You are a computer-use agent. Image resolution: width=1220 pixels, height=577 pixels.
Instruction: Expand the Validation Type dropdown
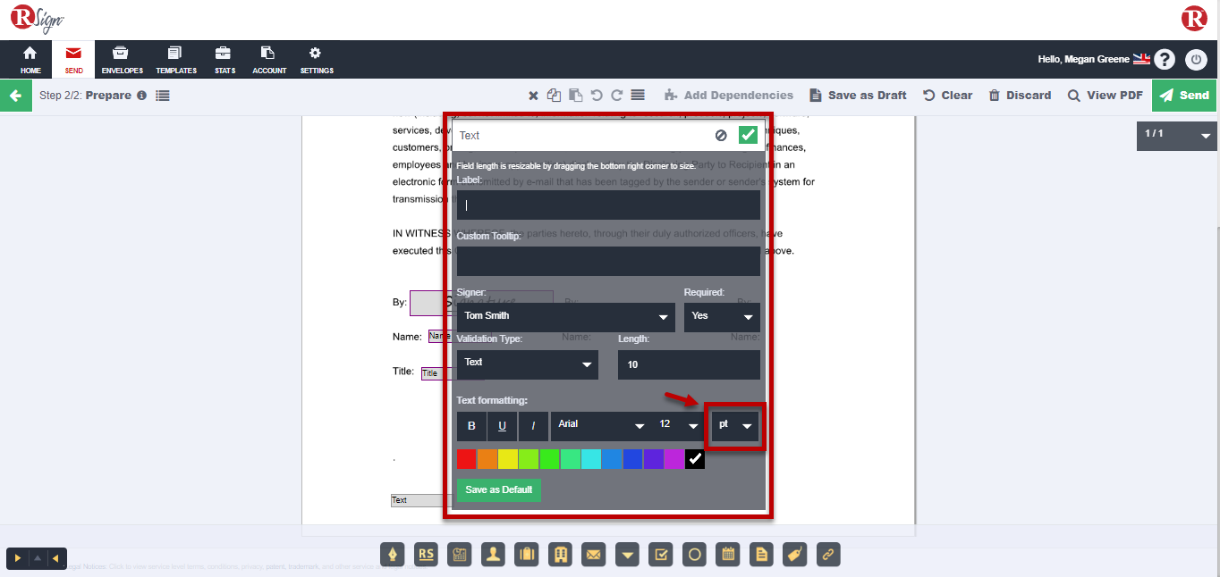tap(527, 364)
